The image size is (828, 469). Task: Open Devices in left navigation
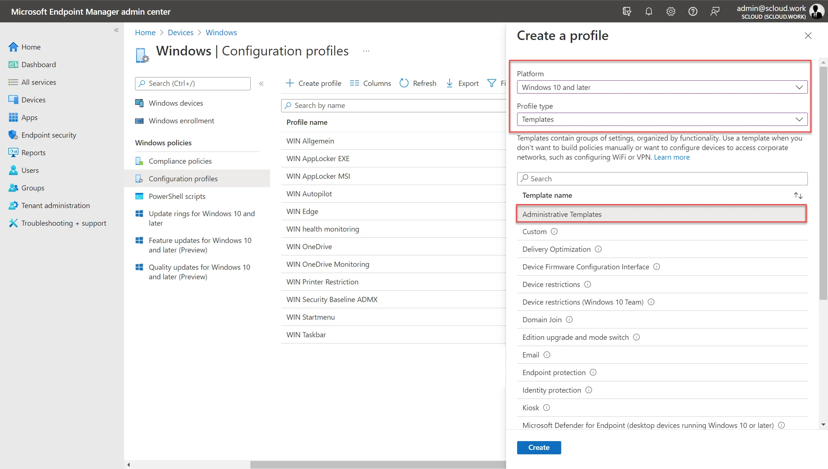click(33, 100)
